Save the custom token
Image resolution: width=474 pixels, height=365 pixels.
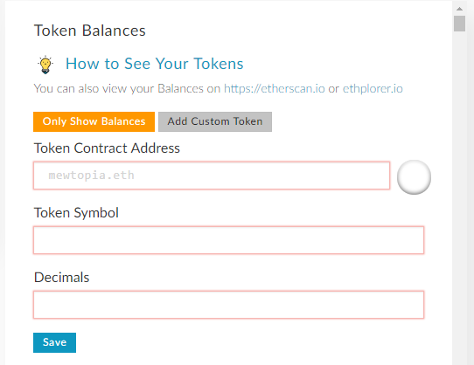[x=55, y=342]
